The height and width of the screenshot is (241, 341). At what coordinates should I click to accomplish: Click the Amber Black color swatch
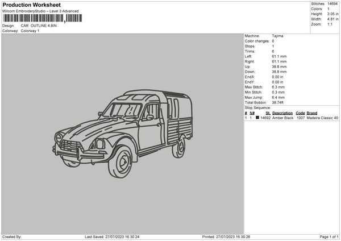click(x=257, y=118)
